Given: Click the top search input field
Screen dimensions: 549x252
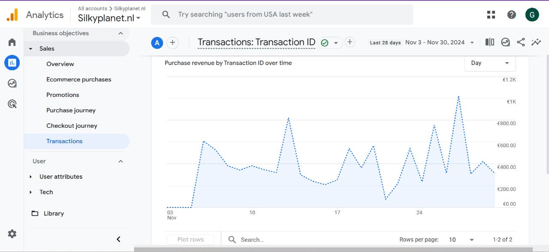Looking at the screenshot, I should point(282,15).
